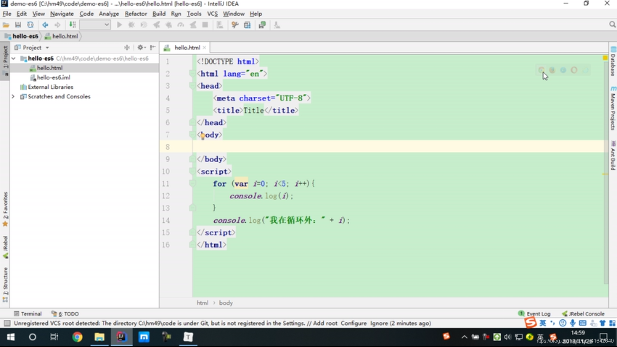617x347 pixels.
Task: Expand Scratches and Consoles node
Action: pos(13,96)
